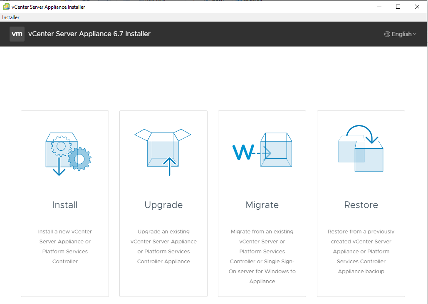The height and width of the screenshot is (304, 428).
Task: Open the English language dropdown
Action: tap(401, 34)
